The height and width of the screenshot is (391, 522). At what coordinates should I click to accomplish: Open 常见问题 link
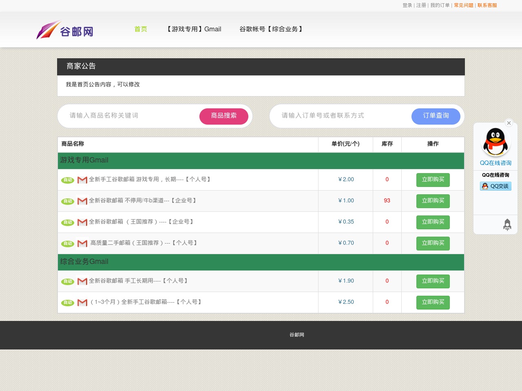click(464, 5)
